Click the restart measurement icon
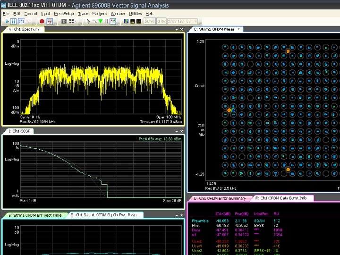Image resolution: width=340 pixels, height=255 pixels. coord(21,21)
